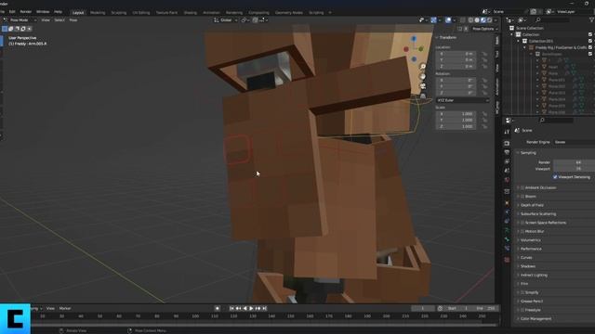The image size is (595, 334).
Task: Click the first select-mode box icon under Pose Mode
Action: [5, 29]
